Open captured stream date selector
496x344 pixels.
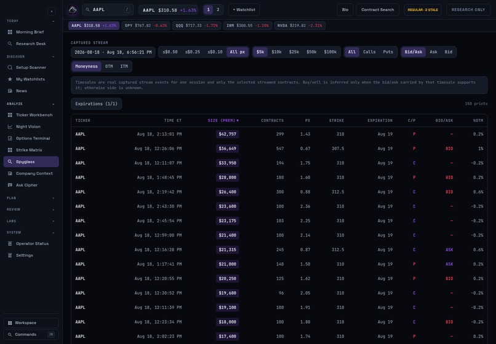coord(113,52)
